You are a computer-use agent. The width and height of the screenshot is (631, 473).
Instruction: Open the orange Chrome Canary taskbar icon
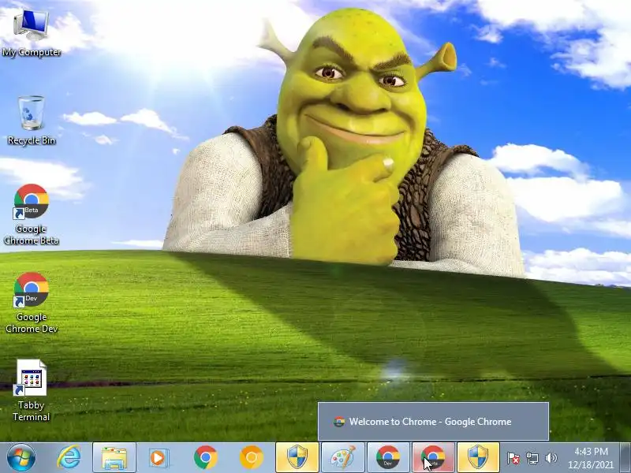click(251, 458)
